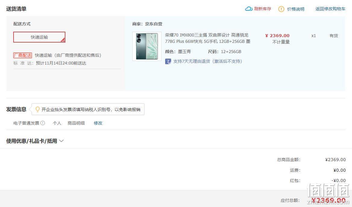Click the 商家: 京东自营 label
352x207 pixels.
pos(147,24)
